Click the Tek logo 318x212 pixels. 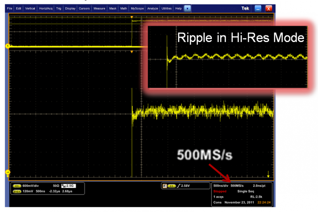point(245,8)
